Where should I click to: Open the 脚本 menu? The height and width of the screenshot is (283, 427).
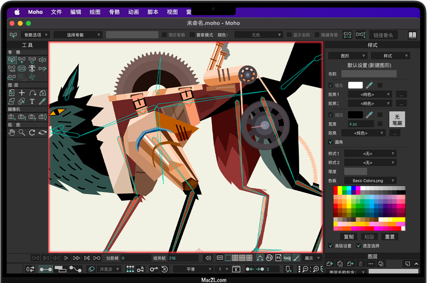coord(153,12)
